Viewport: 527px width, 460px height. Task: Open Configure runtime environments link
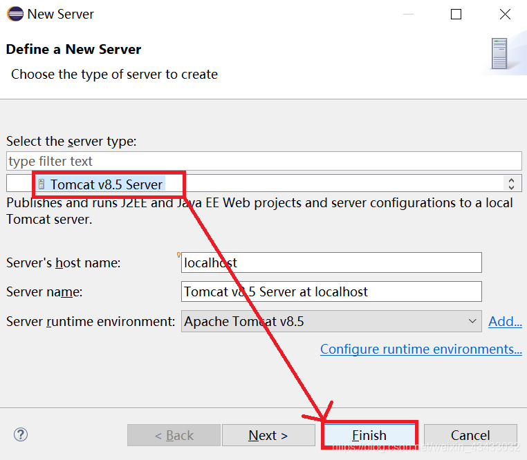pos(420,349)
